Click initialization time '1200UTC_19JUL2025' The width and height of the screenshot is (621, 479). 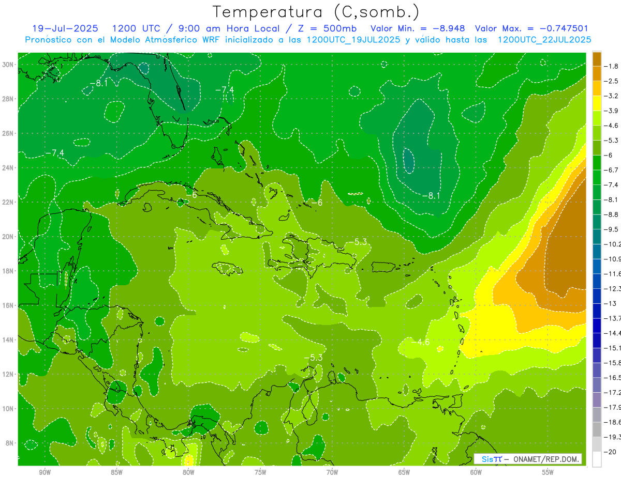tap(353, 40)
